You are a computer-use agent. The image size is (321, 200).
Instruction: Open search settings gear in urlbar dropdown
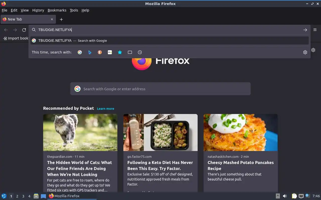[x=305, y=52]
